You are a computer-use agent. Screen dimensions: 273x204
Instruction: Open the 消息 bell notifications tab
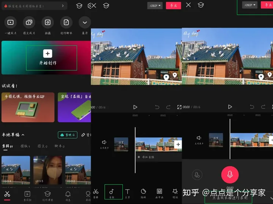click(x=68, y=196)
